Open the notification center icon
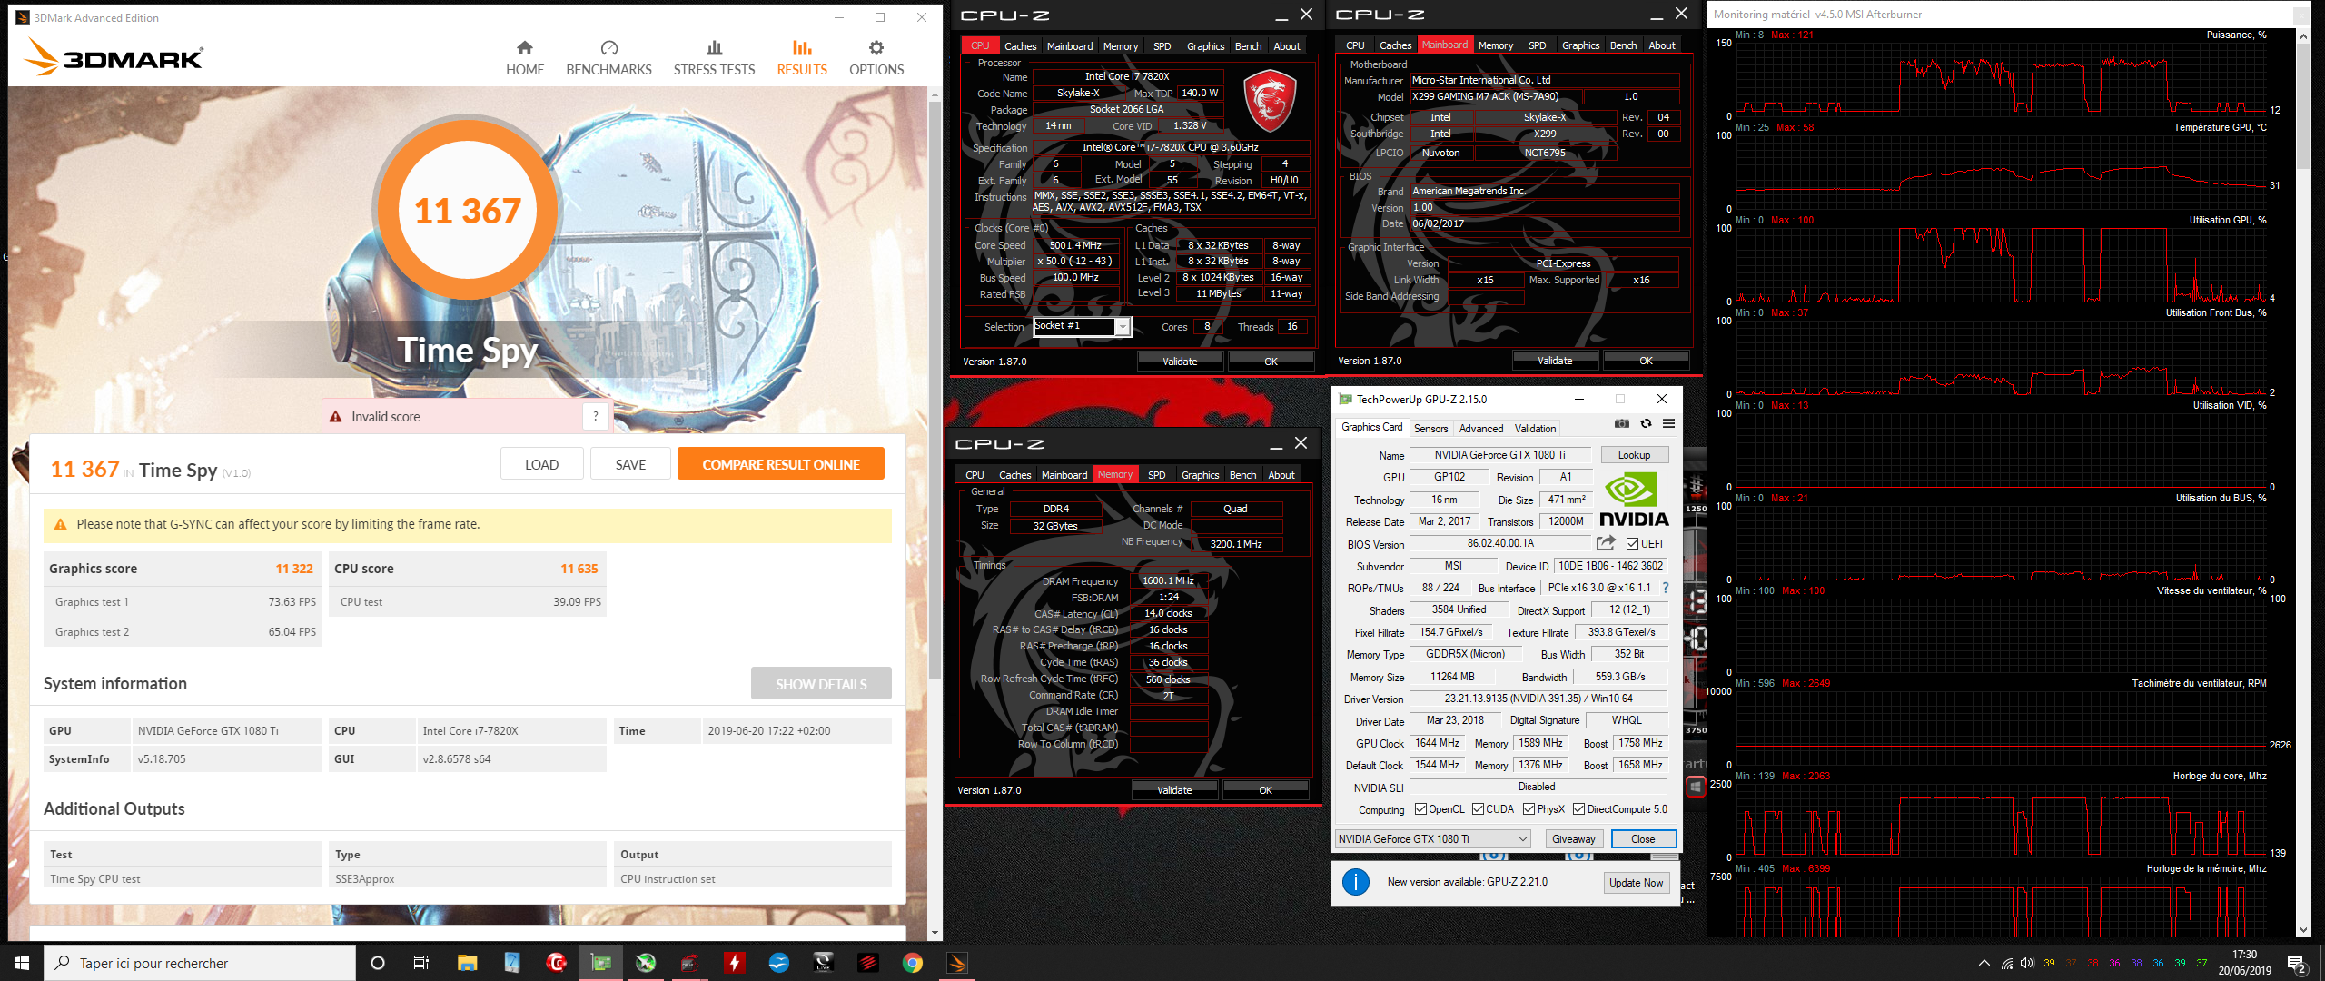Screen dimensions: 2325x981 2297,963
